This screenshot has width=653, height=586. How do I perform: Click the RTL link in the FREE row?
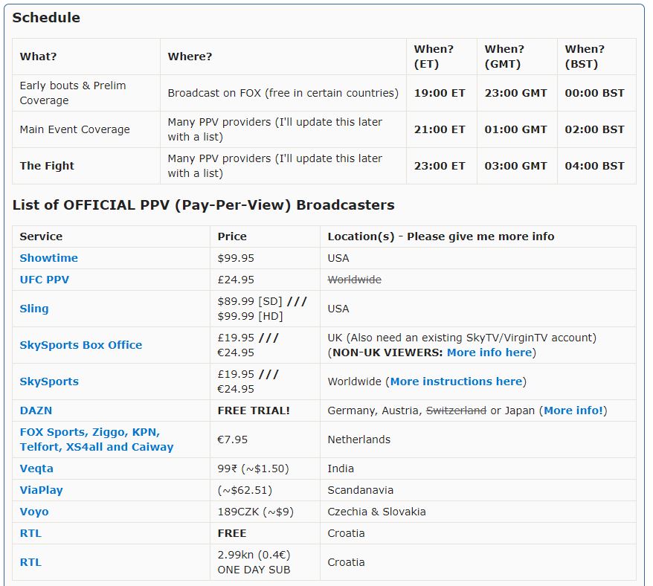pyautogui.click(x=30, y=533)
